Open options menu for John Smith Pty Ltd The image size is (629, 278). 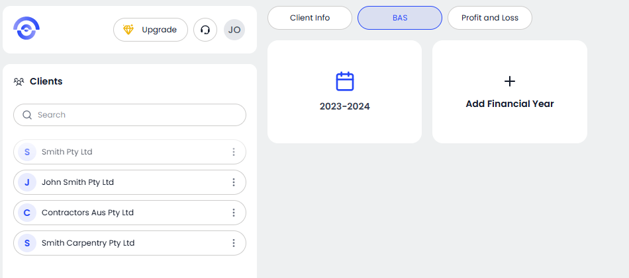(234, 182)
